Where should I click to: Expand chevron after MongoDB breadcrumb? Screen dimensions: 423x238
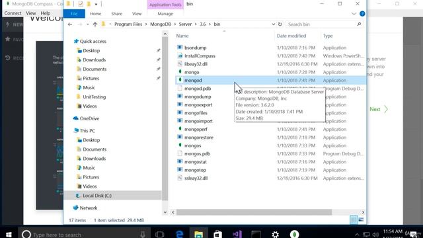(174, 24)
